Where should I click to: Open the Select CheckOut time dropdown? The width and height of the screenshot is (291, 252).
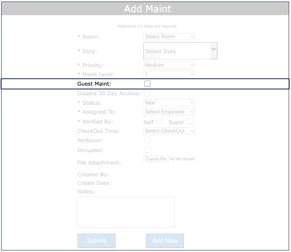click(169, 131)
